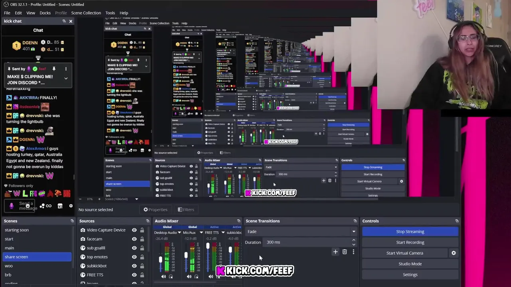The height and width of the screenshot is (287, 511).
Task: Float the kick chat dock
Action: (x=64, y=21)
